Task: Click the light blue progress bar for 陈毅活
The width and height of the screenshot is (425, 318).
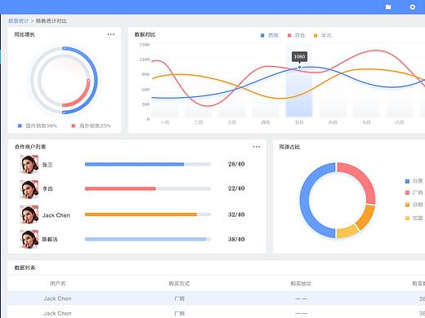Action: (145, 239)
